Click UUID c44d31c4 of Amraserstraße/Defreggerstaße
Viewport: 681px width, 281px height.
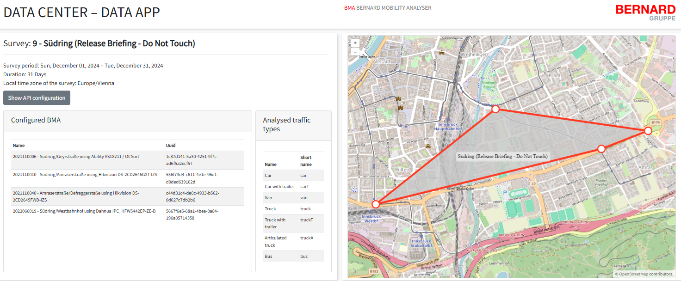[192, 196]
